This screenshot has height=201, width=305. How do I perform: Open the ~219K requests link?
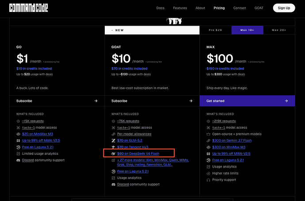pyautogui.click(x=224, y=121)
